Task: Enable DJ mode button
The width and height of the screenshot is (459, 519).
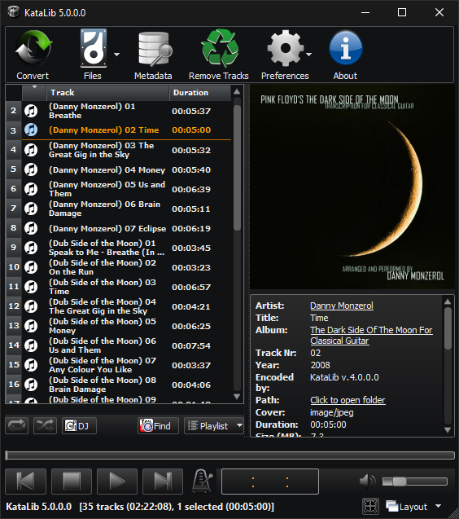Action: [x=79, y=425]
